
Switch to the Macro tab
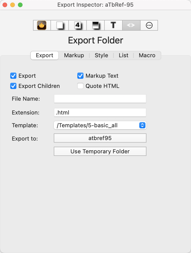[x=147, y=55]
